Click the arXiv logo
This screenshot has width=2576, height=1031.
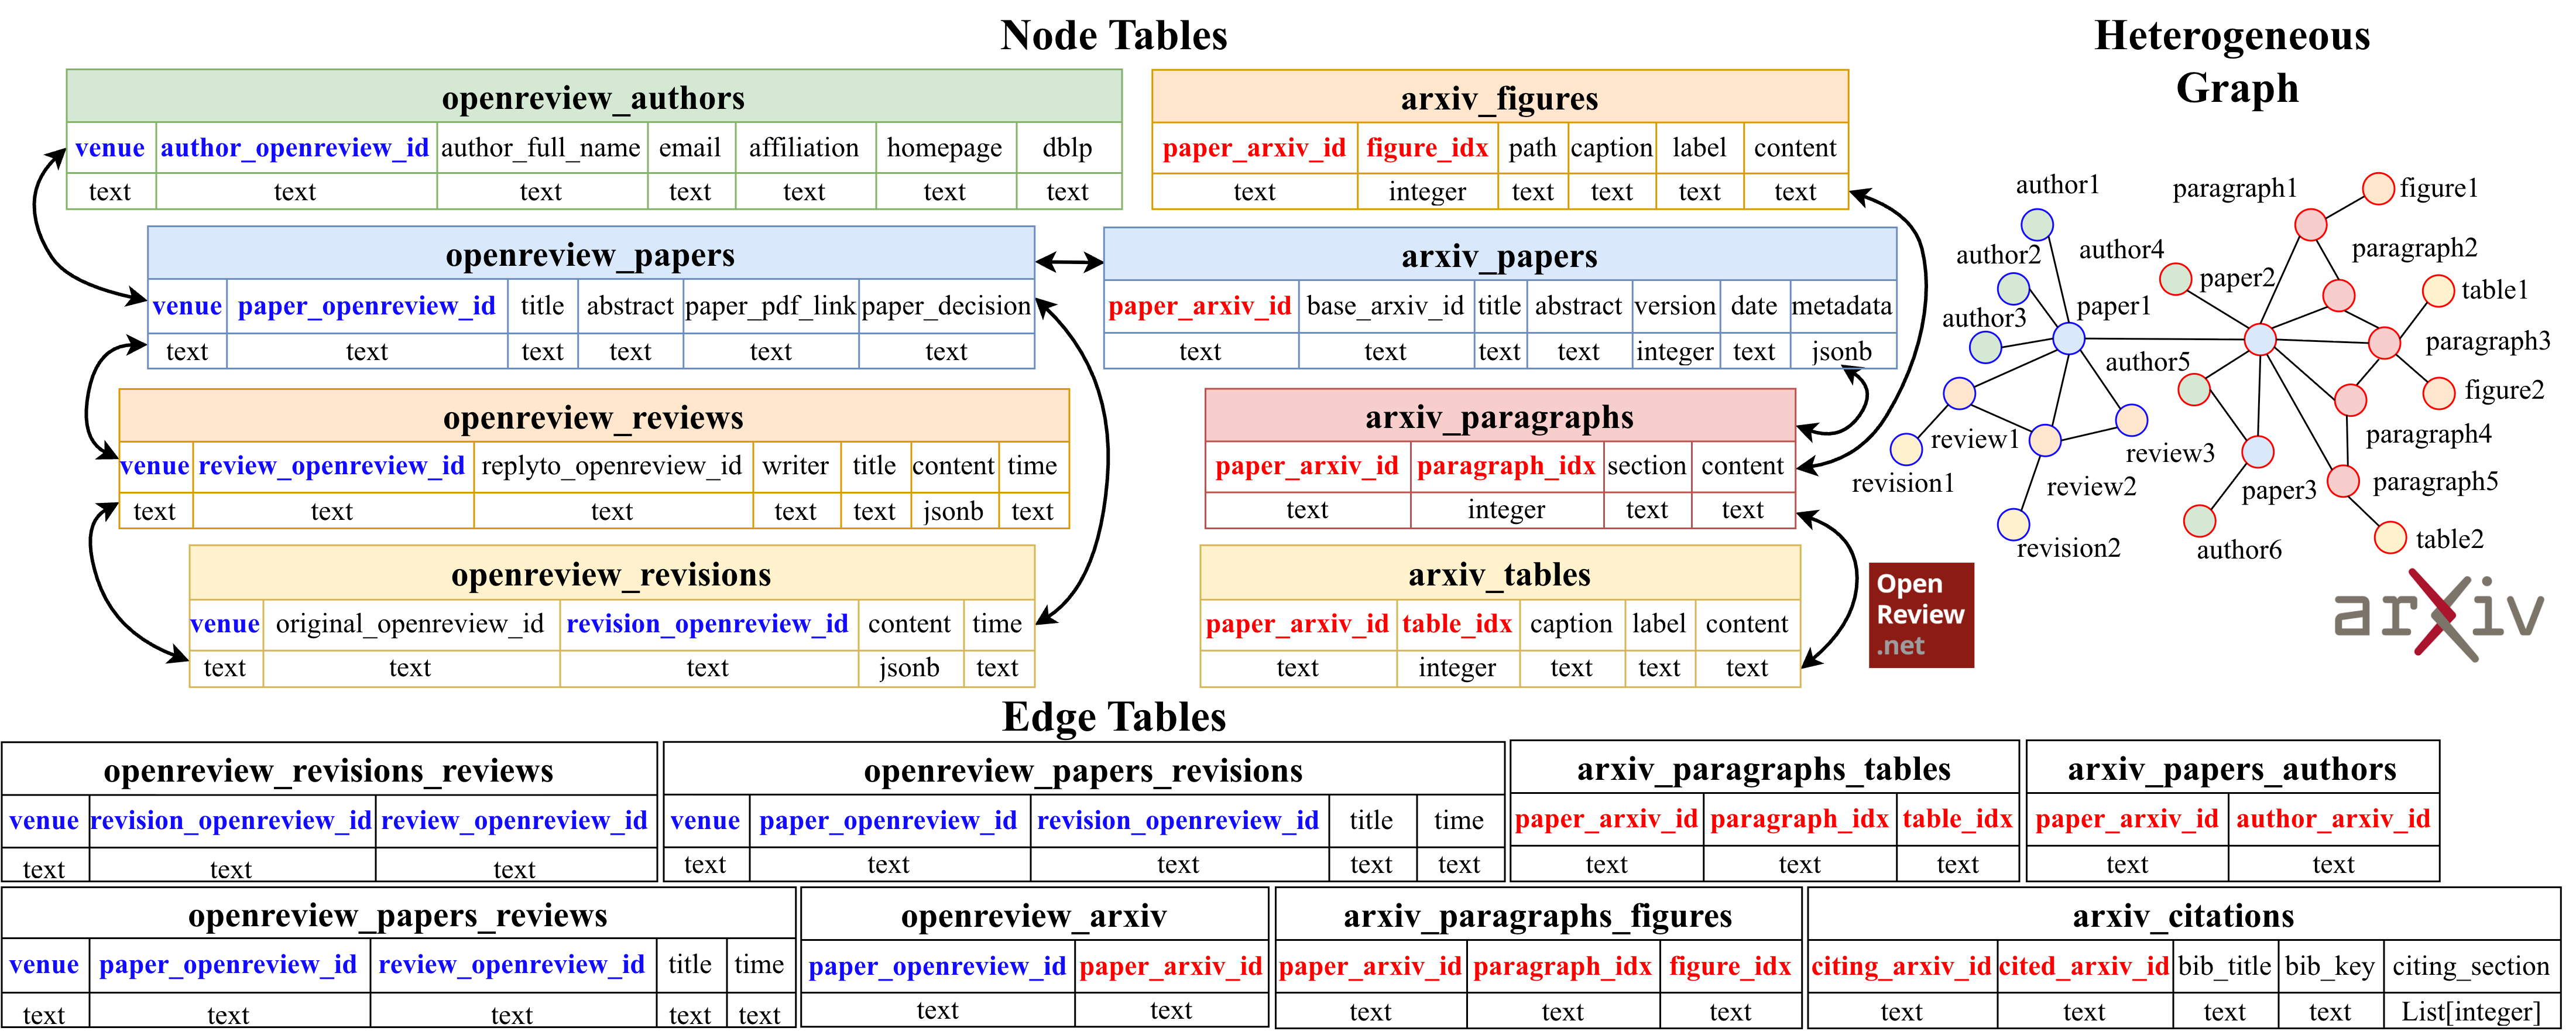tap(2438, 614)
